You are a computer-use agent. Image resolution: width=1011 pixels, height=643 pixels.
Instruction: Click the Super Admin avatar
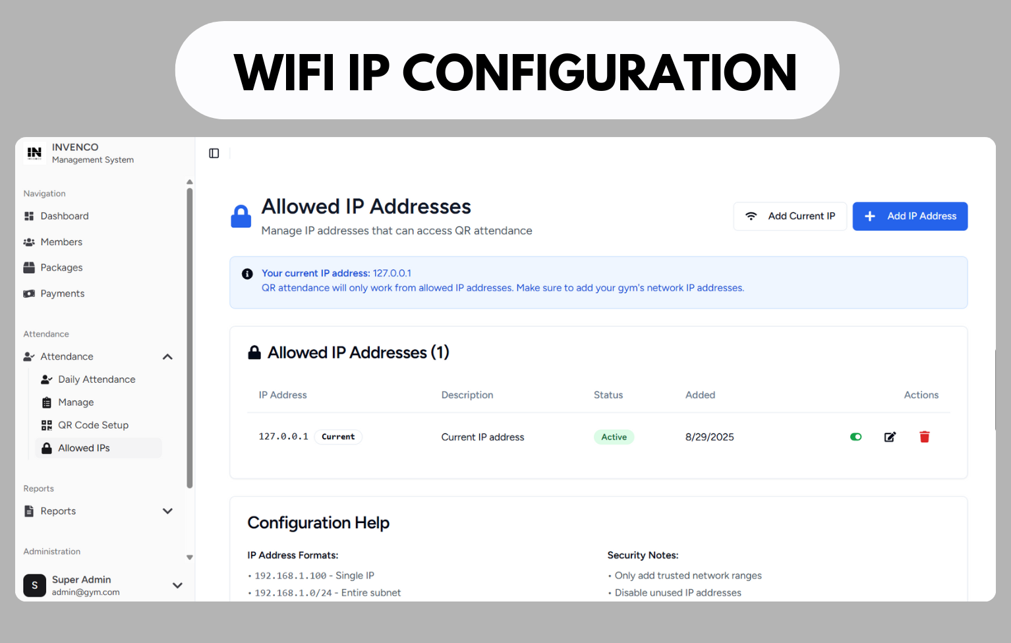pyautogui.click(x=35, y=585)
